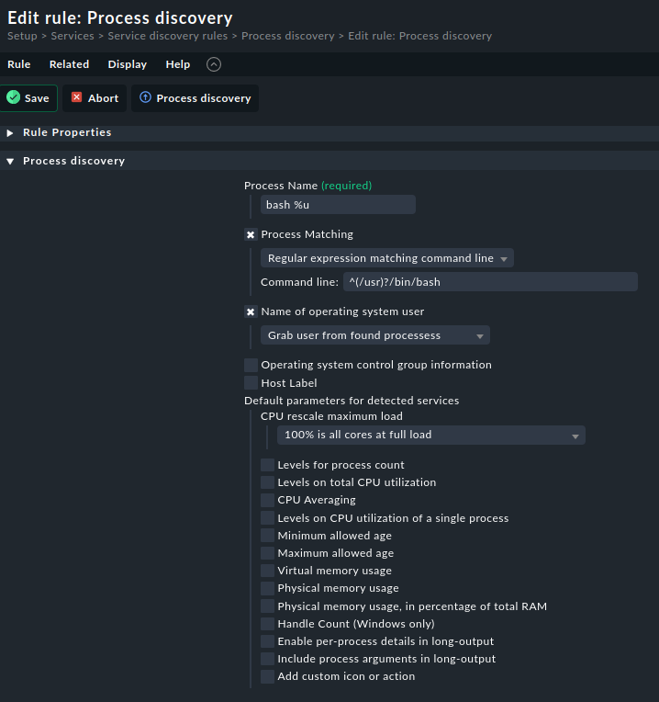Enable Levels for process count
Image resolution: width=659 pixels, height=702 pixels.
click(x=267, y=465)
